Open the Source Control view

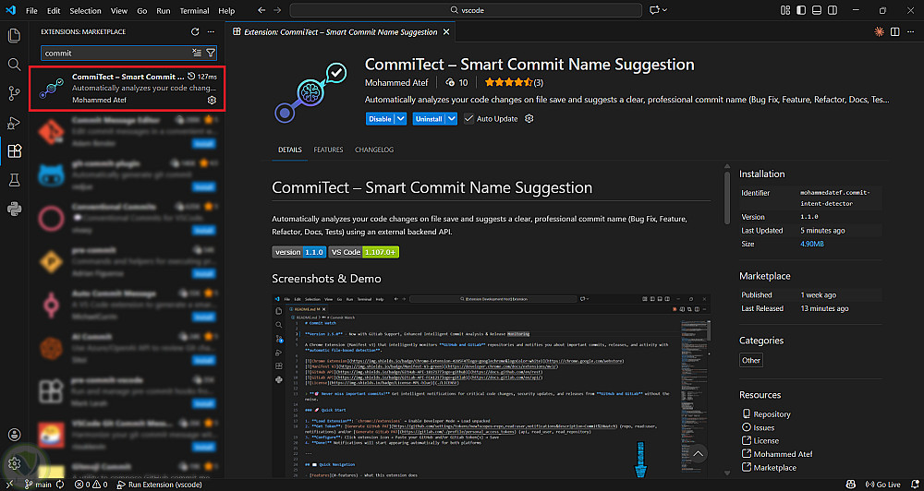coord(14,93)
